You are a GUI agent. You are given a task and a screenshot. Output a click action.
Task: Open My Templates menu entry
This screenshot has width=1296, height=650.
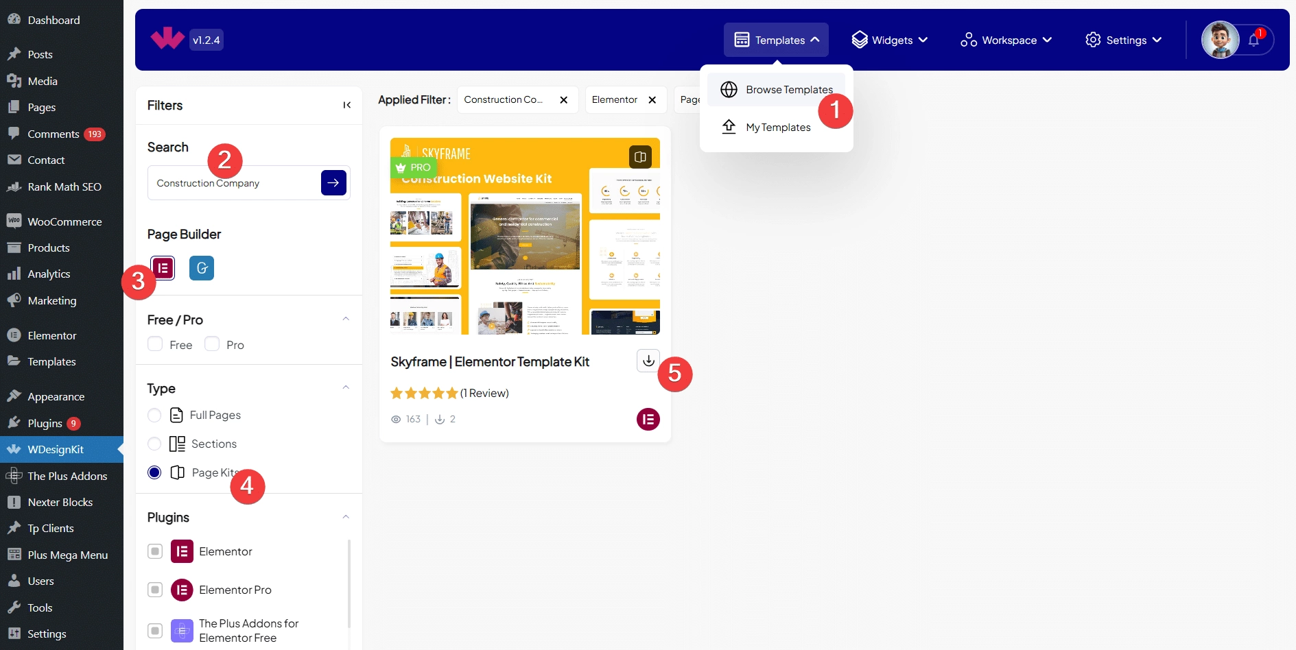coord(777,128)
